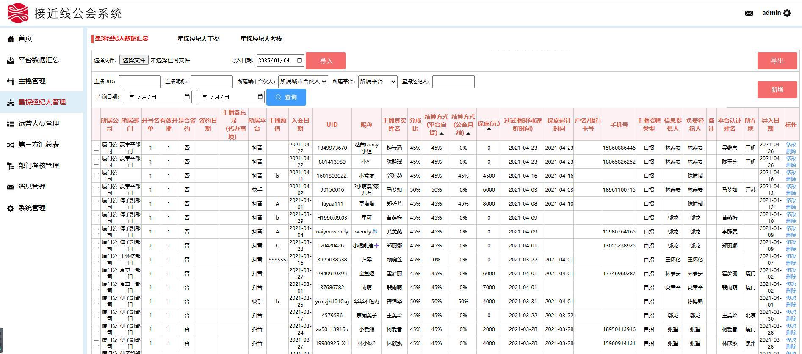Sort by 保底(元) column arrow

[489, 129]
